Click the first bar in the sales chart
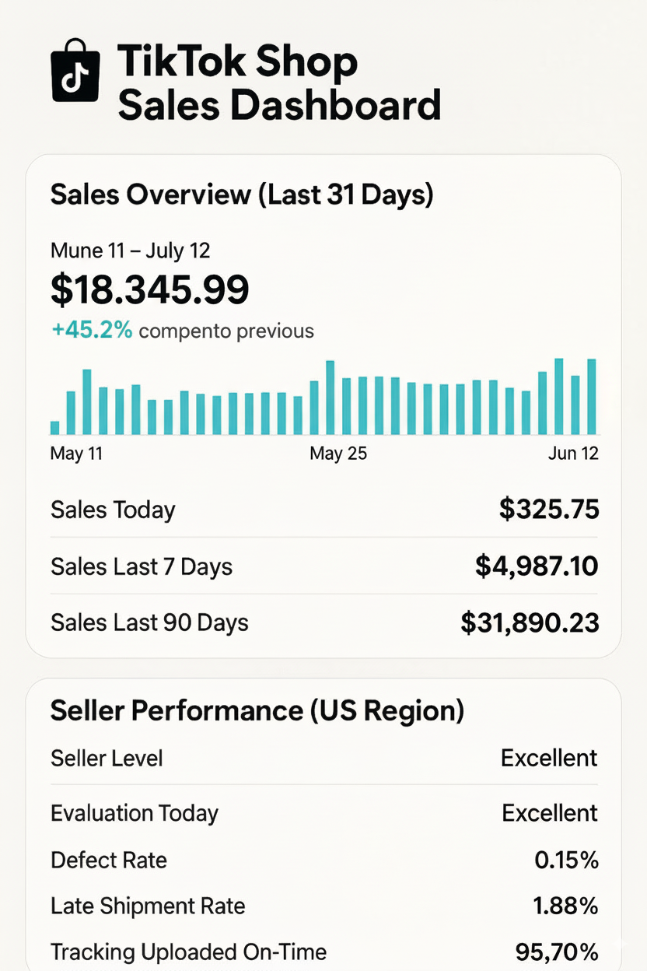This screenshot has height=971, width=647. [55, 428]
